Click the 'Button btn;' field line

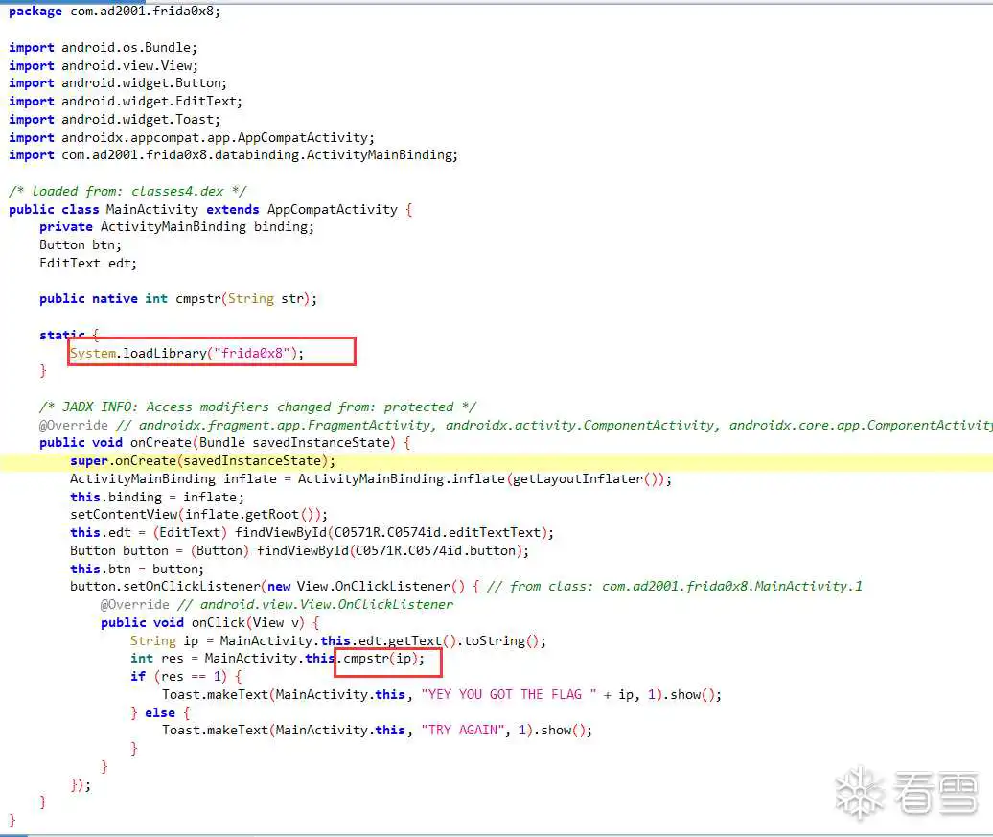(81, 244)
